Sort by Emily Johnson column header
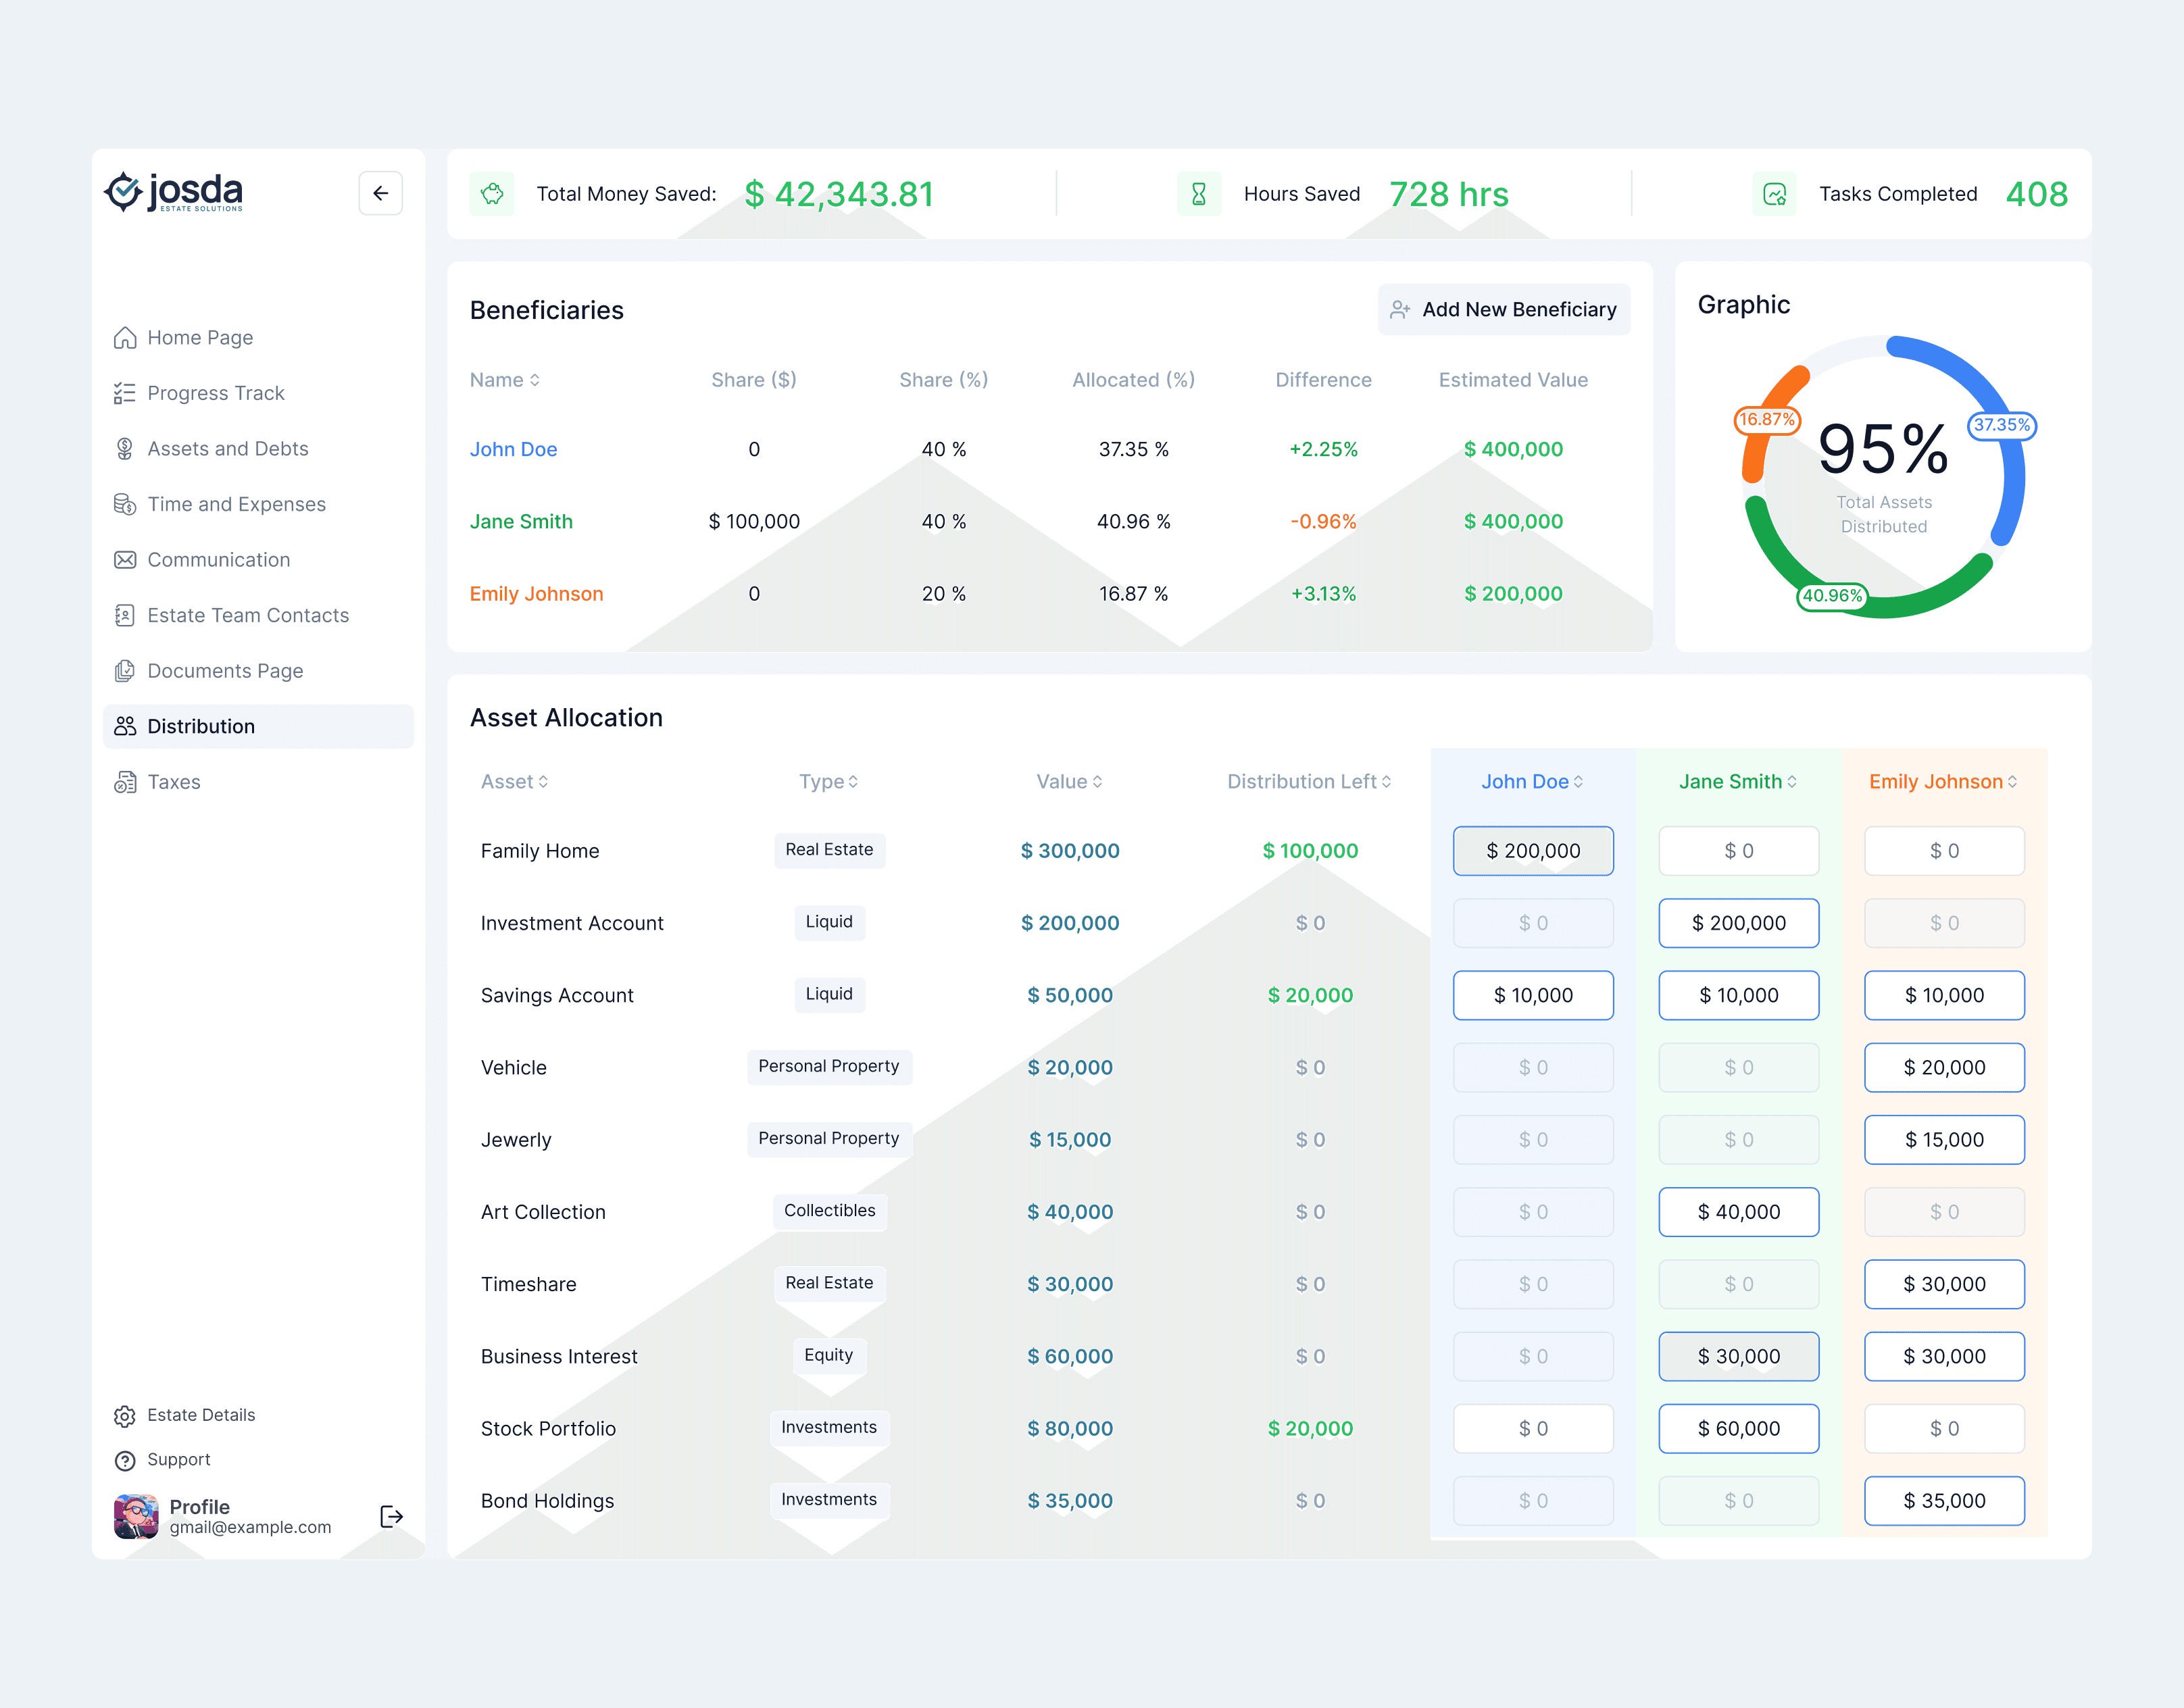 [1943, 782]
